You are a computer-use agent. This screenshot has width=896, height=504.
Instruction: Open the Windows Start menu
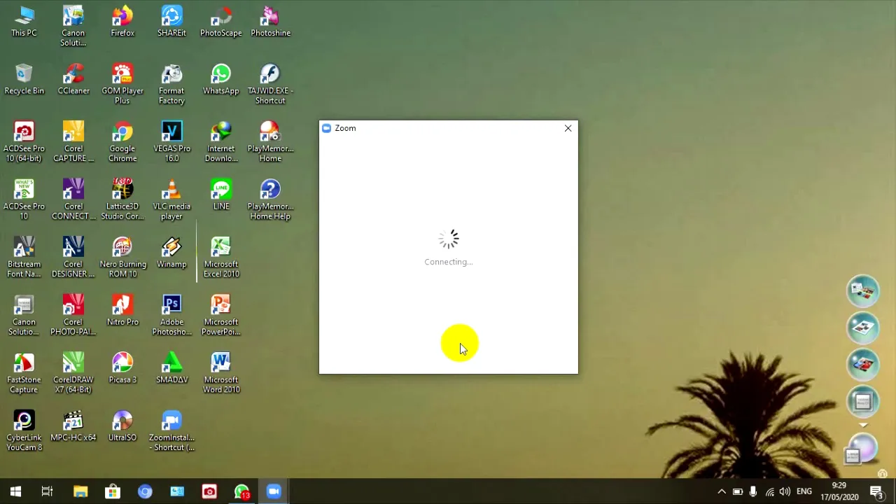15,491
